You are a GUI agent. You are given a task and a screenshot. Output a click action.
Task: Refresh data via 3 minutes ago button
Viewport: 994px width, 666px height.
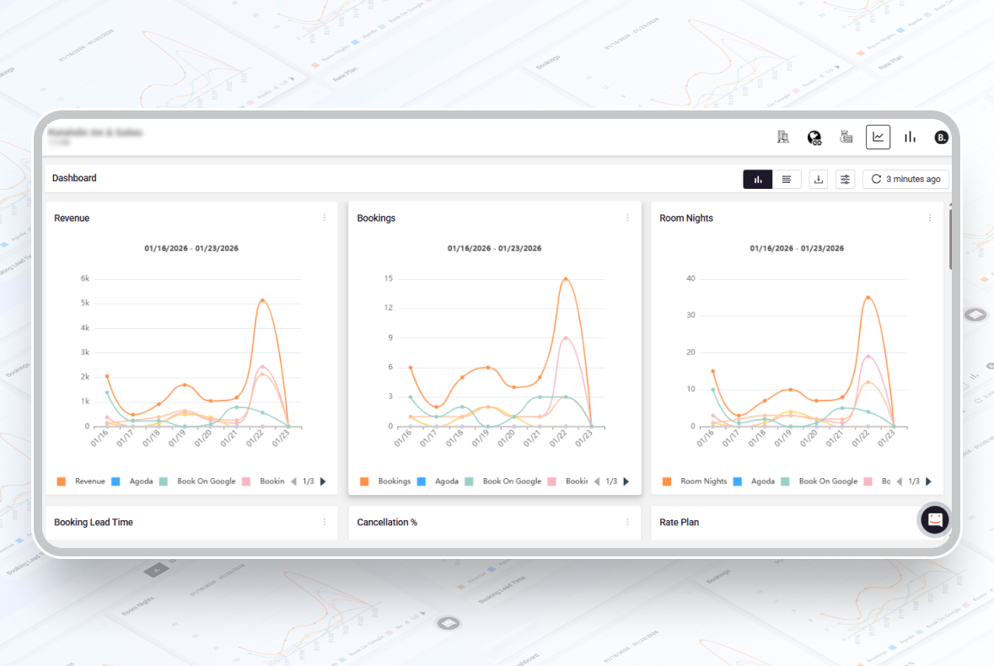coord(905,180)
